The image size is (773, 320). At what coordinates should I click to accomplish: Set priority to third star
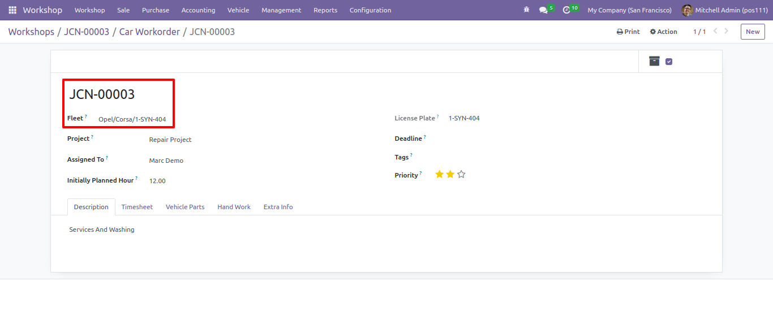click(461, 174)
